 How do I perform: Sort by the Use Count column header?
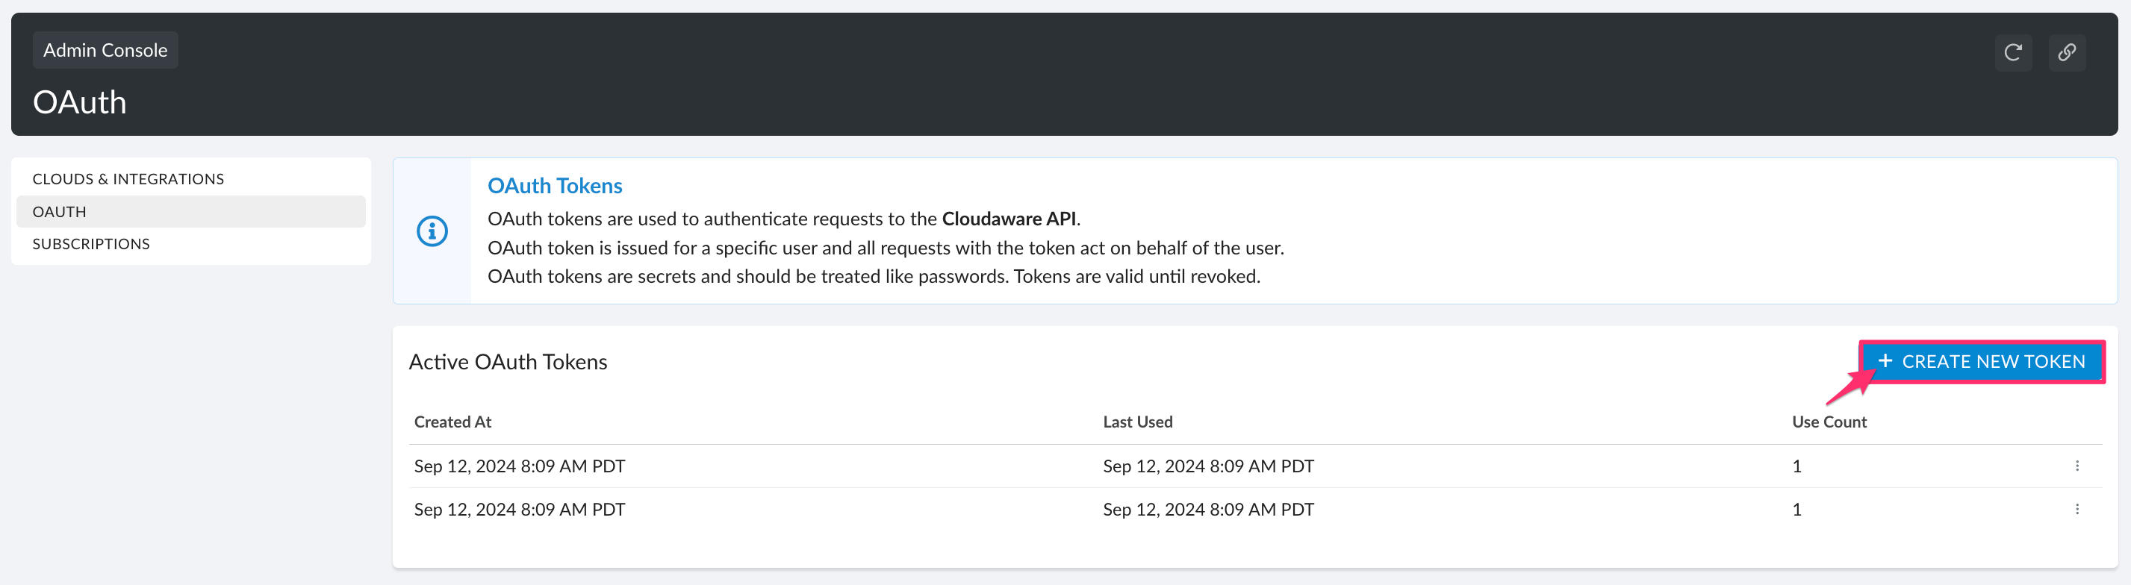coord(1829,421)
